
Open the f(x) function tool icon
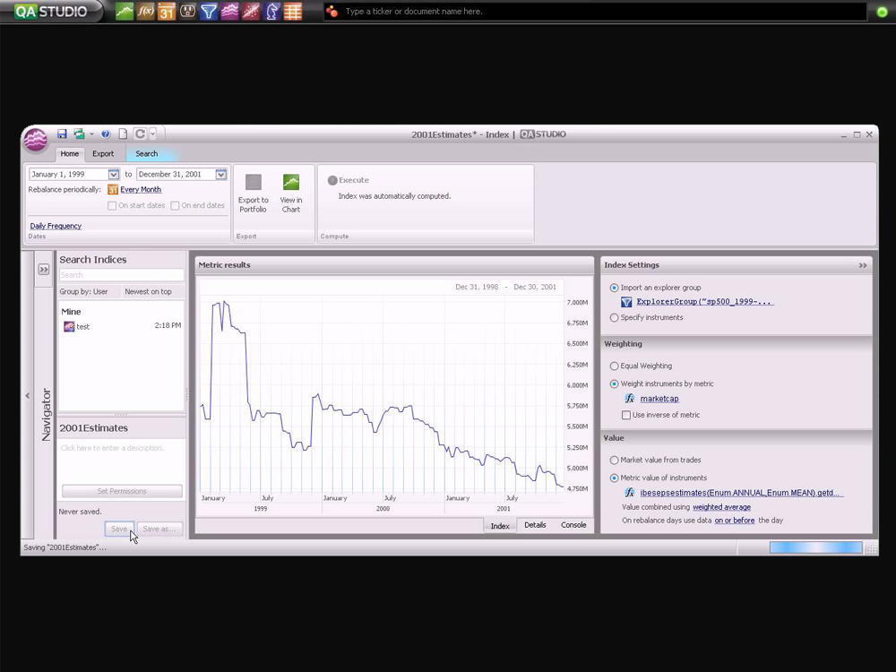(x=145, y=11)
